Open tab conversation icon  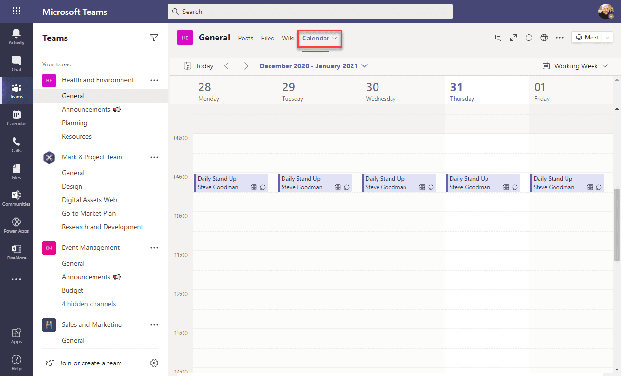(499, 38)
